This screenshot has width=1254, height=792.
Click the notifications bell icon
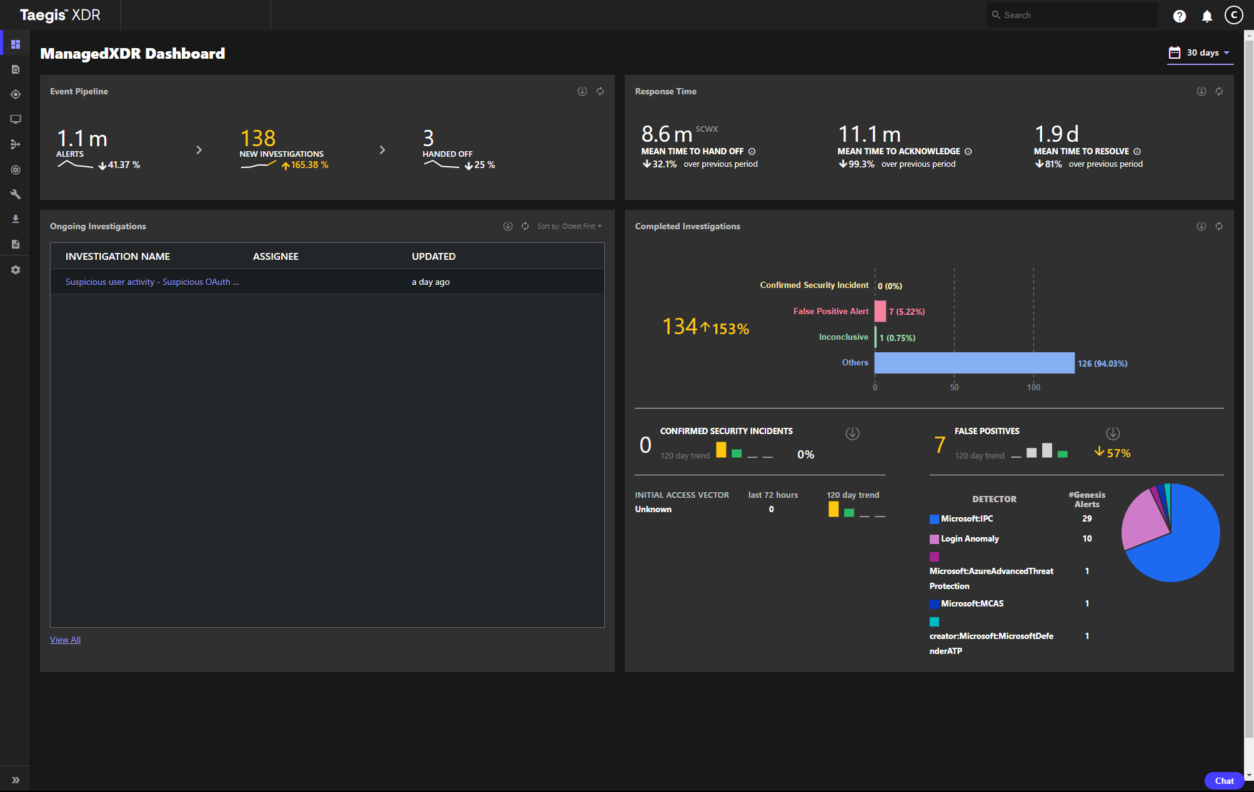pos(1207,16)
